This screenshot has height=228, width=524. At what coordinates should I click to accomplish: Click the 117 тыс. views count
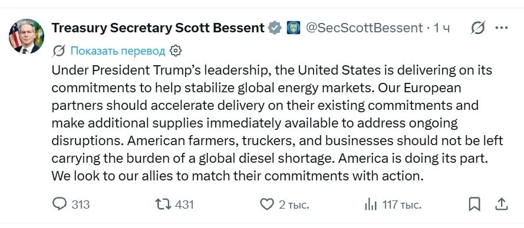click(401, 204)
